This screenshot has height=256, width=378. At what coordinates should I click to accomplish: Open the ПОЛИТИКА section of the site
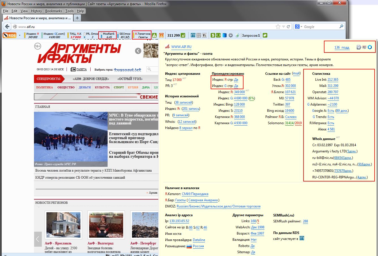[x=44, y=87]
